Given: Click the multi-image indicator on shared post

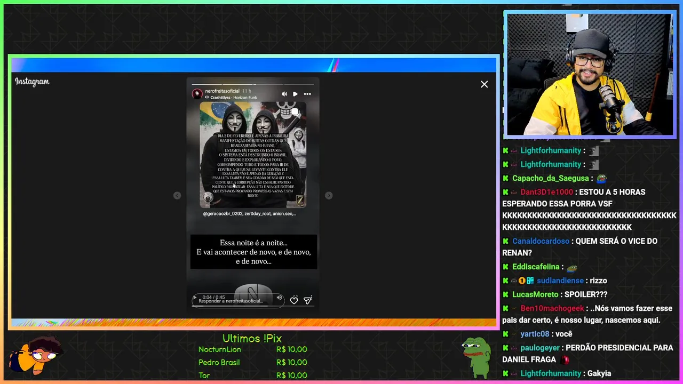Looking at the screenshot, I should (295, 112).
